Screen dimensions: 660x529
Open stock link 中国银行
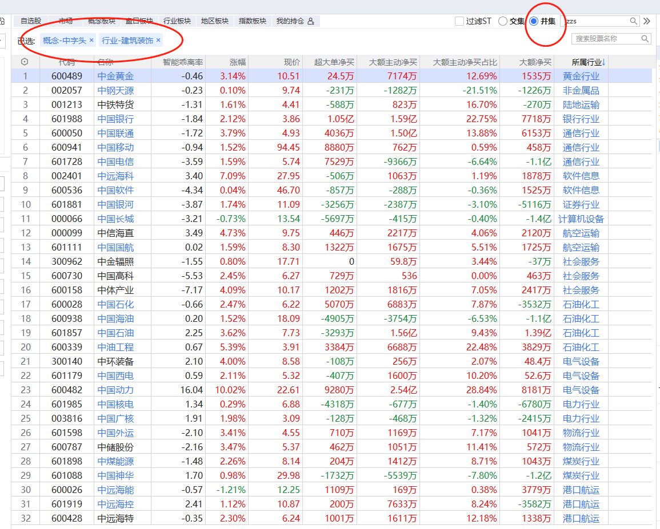pos(115,119)
